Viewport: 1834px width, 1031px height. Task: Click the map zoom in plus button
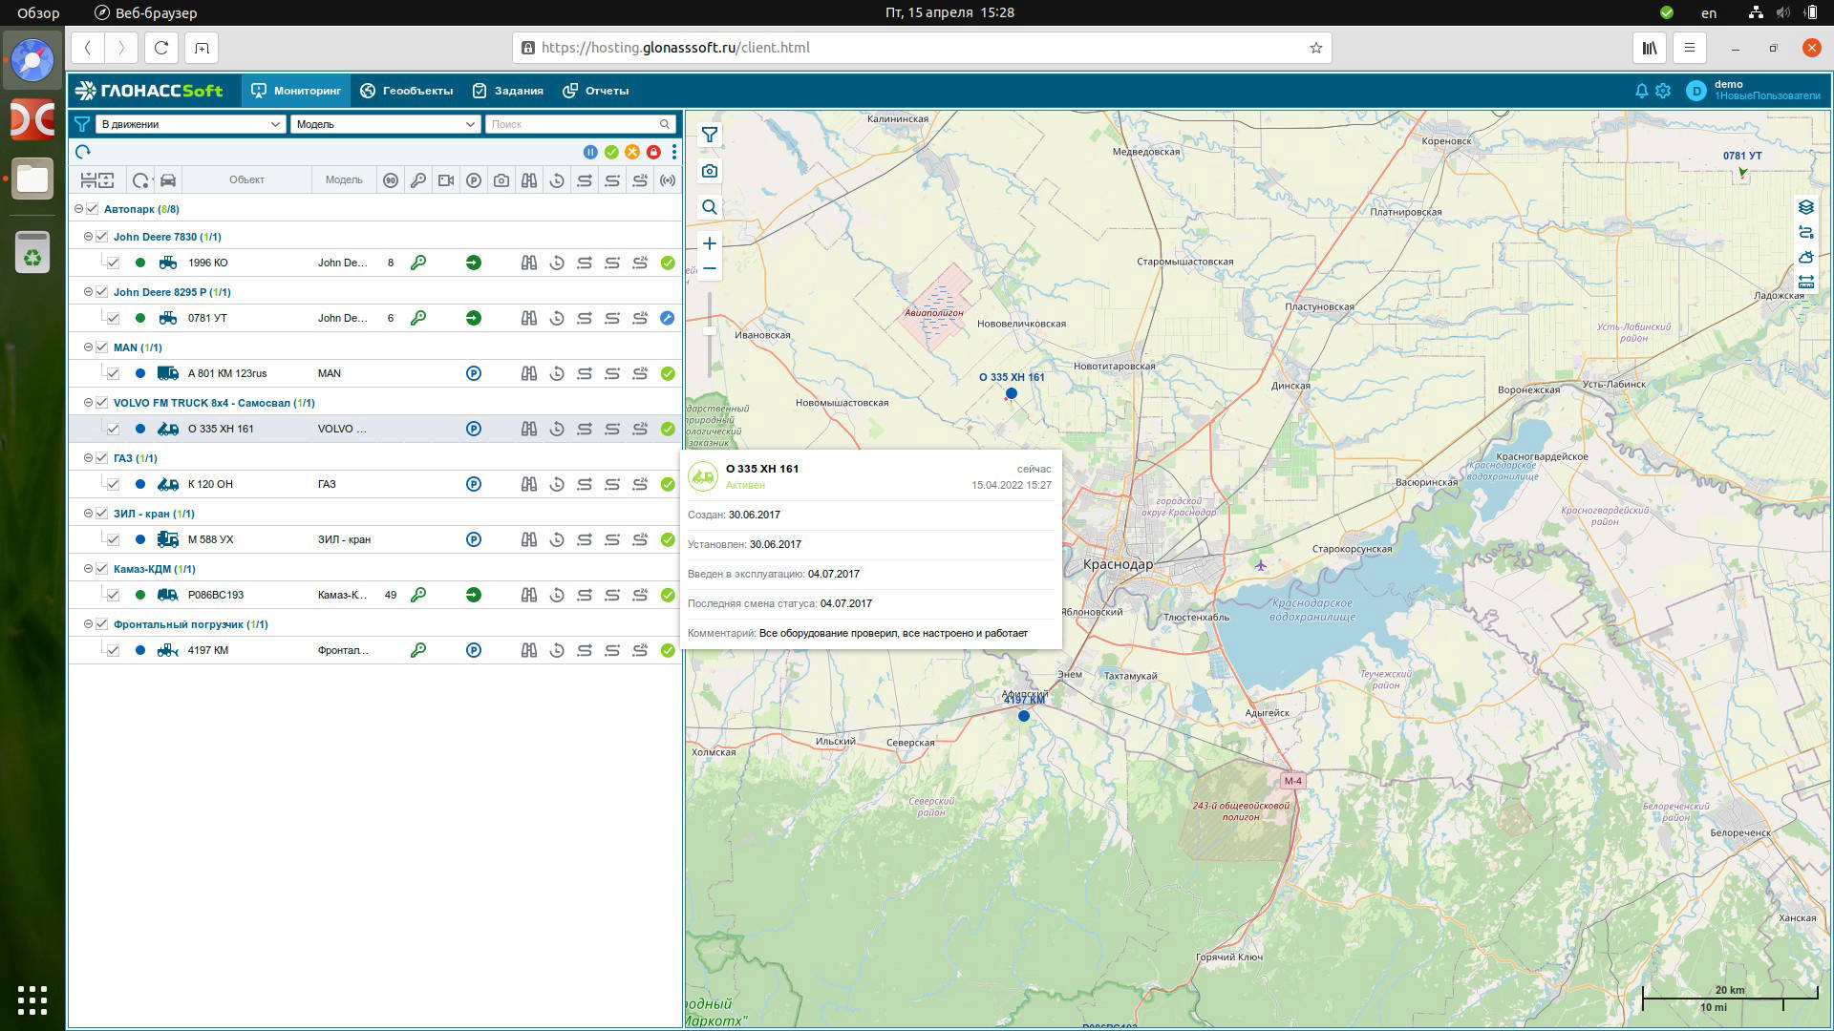tap(709, 243)
